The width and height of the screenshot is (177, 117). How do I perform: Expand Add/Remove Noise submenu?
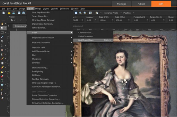[x=50, y=51]
